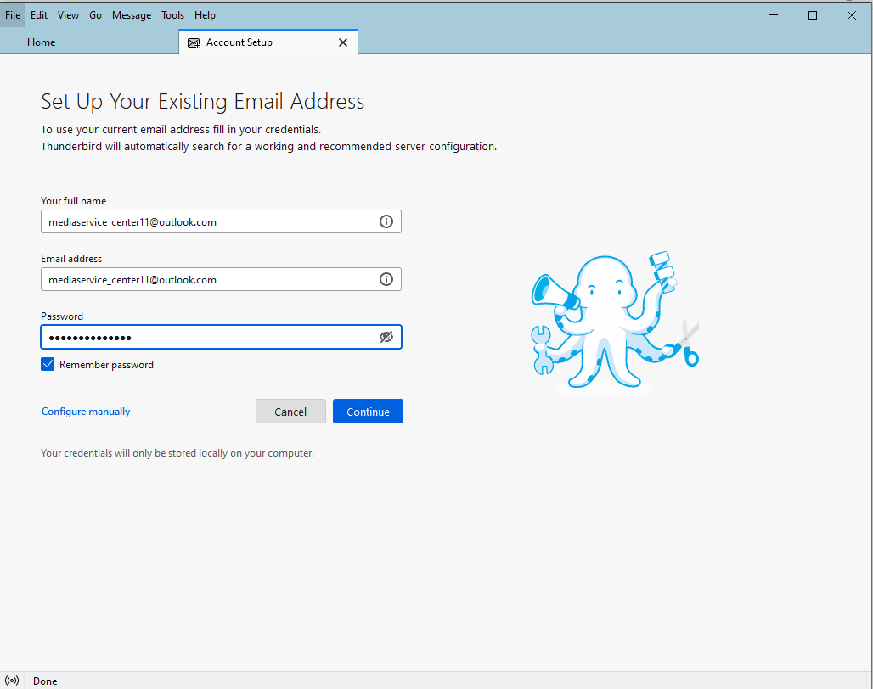873x689 pixels.
Task: Close the Account Setup tab
Action: click(x=343, y=42)
